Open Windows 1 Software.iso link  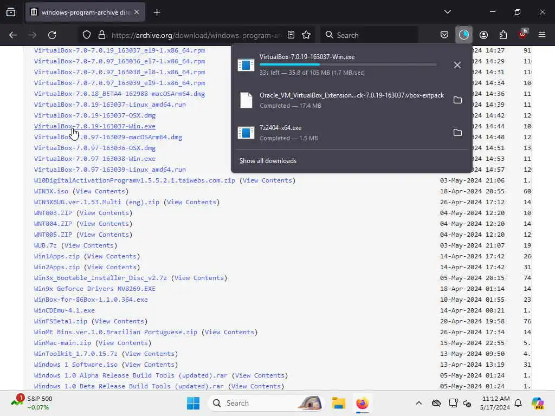(75, 365)
